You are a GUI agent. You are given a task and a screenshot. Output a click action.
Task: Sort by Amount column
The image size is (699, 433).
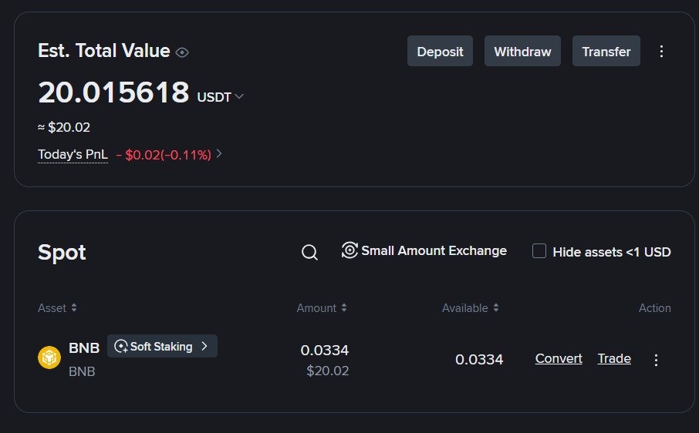(322, 308)
